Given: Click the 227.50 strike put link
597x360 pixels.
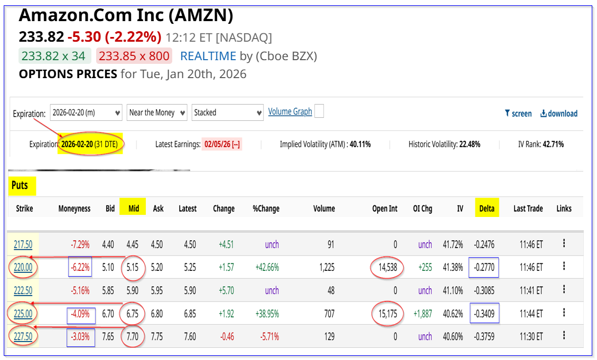Looking at the screenshot, I should point(23,337).
